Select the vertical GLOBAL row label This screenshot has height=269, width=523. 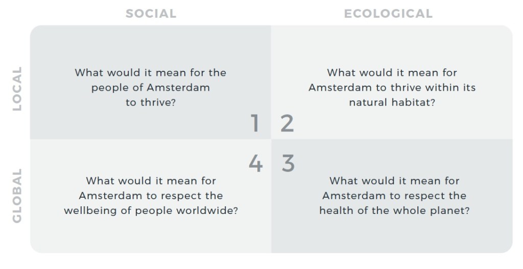point(17,196)
